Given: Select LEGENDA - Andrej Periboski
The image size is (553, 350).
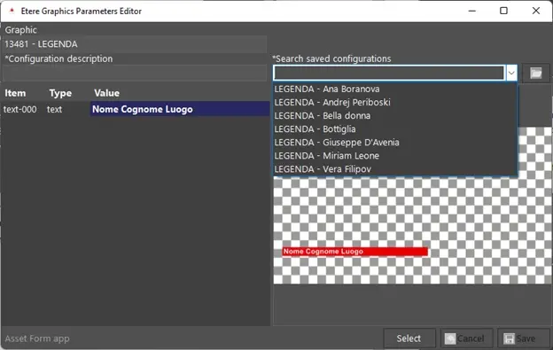Looking at the screenshot, I should pos(395,103).
